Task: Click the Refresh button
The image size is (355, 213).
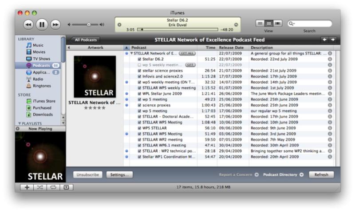Action: pos(321,175)
